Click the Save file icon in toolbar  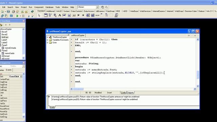8,12
